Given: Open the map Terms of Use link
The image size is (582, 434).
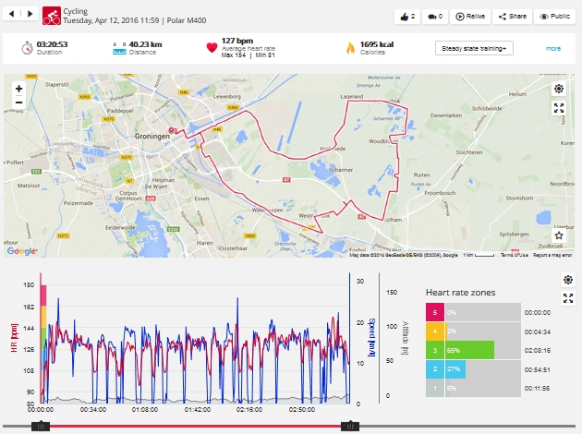Looking at the screenshot, I should tap(515, 255).
